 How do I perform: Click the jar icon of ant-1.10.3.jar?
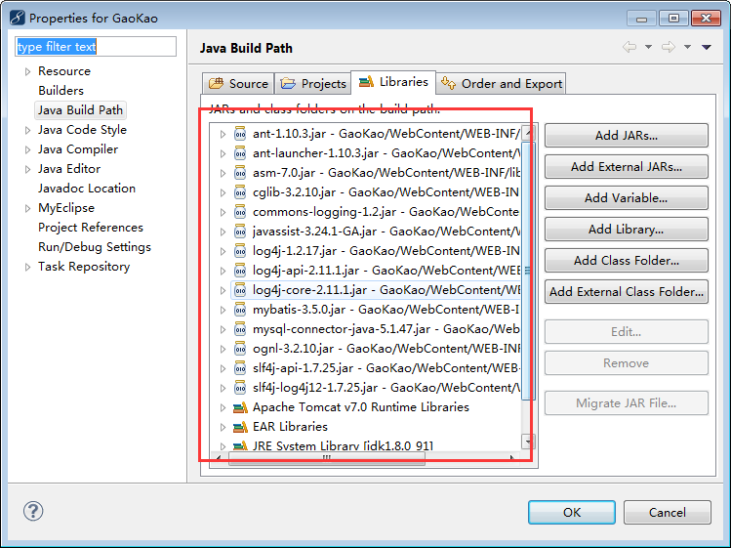[x=240, y=134]
